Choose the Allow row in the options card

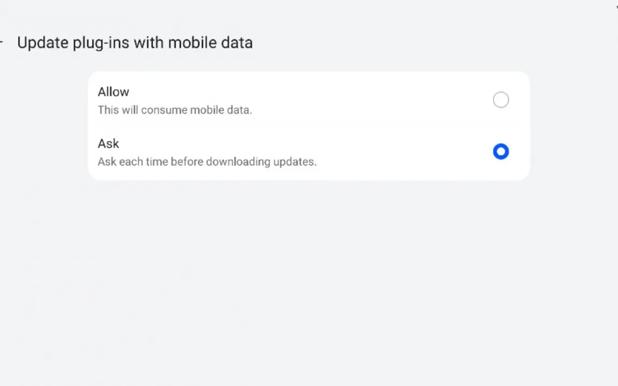[308, 100]
